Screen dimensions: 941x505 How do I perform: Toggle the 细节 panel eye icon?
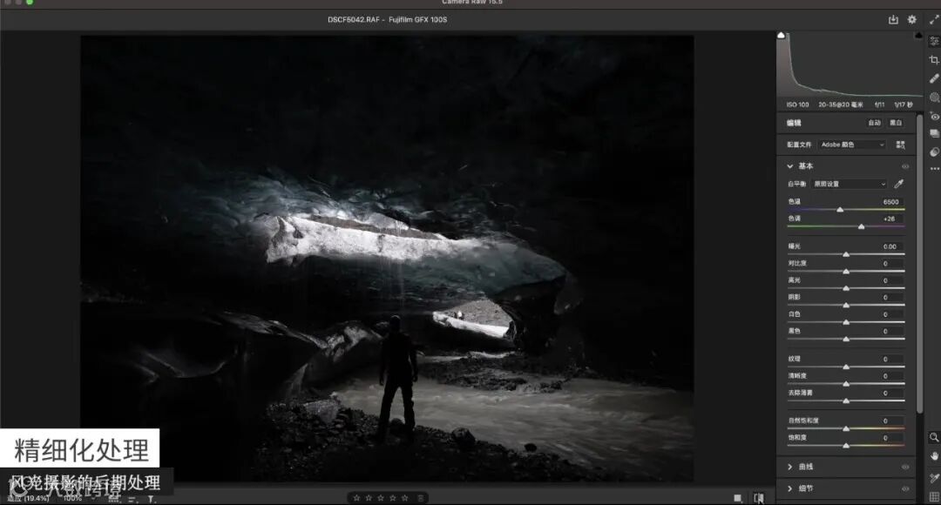pyautogui.click(x=905, y=488)
